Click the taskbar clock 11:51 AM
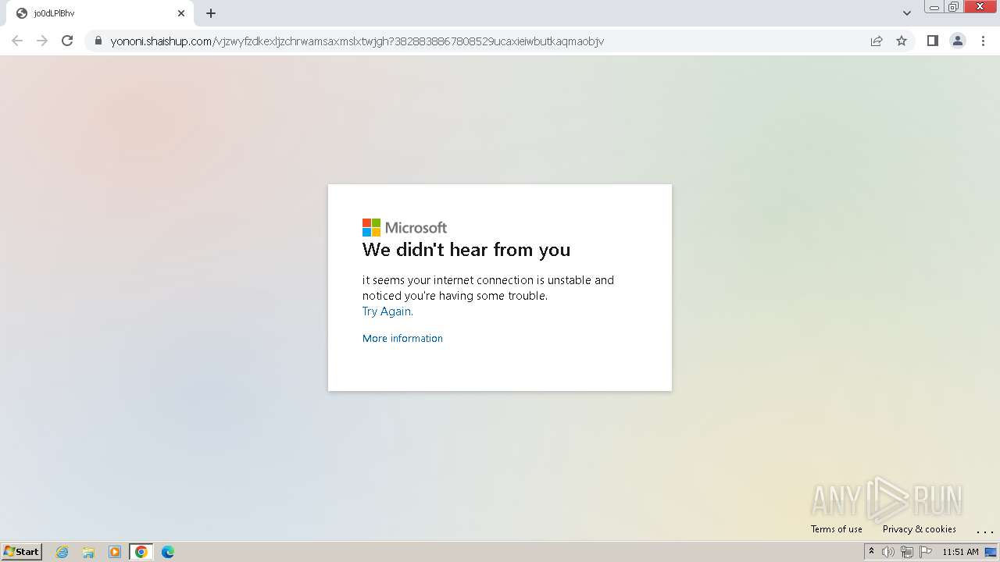This screenshot has width=1000, height=562. (x=960, y=552)
